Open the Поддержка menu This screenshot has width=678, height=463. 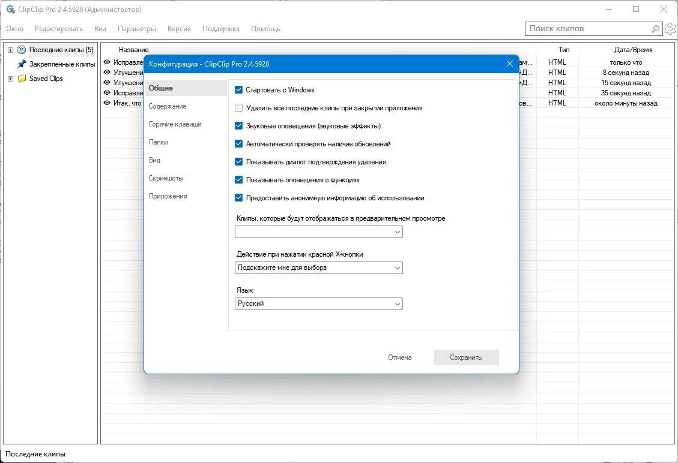pyautogui.click(x=221, y=29)
